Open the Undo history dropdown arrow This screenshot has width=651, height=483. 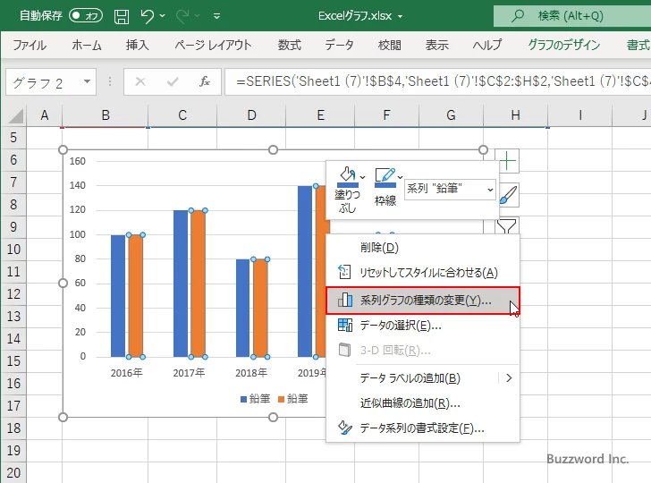(x=163, y=16)
